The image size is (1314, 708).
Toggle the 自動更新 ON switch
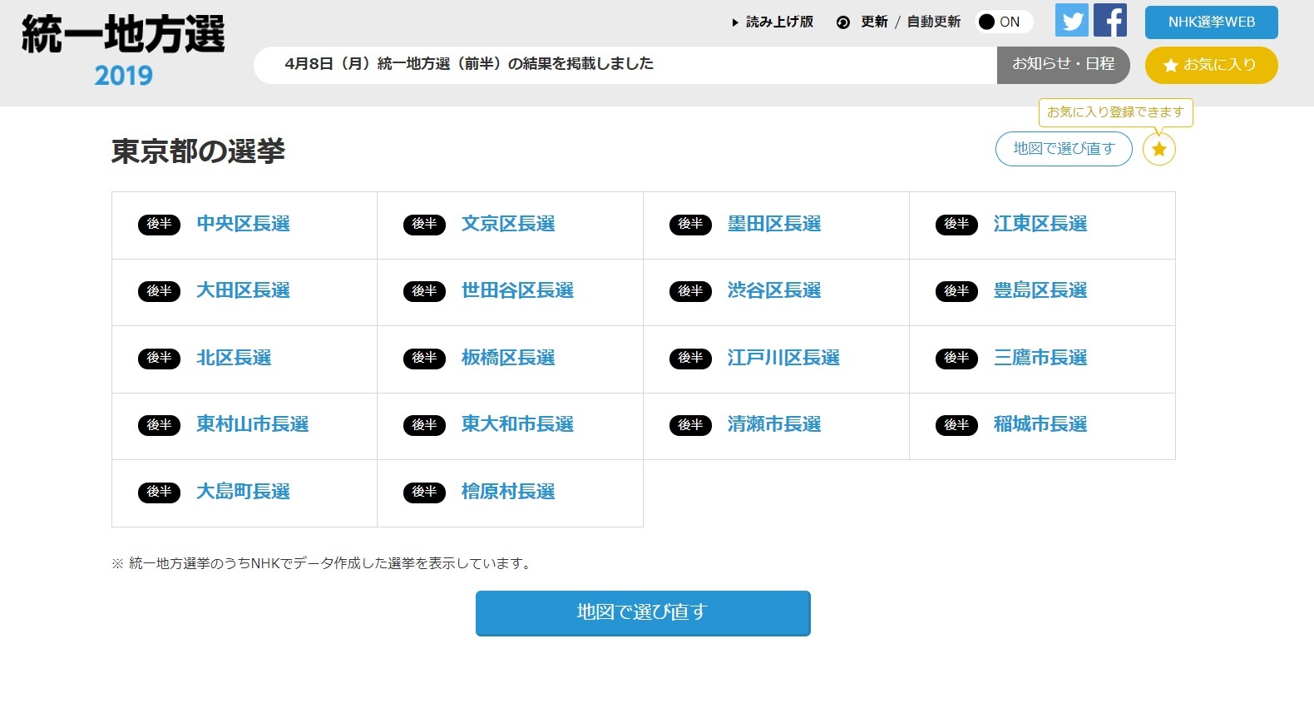[x=1002, y=22]
